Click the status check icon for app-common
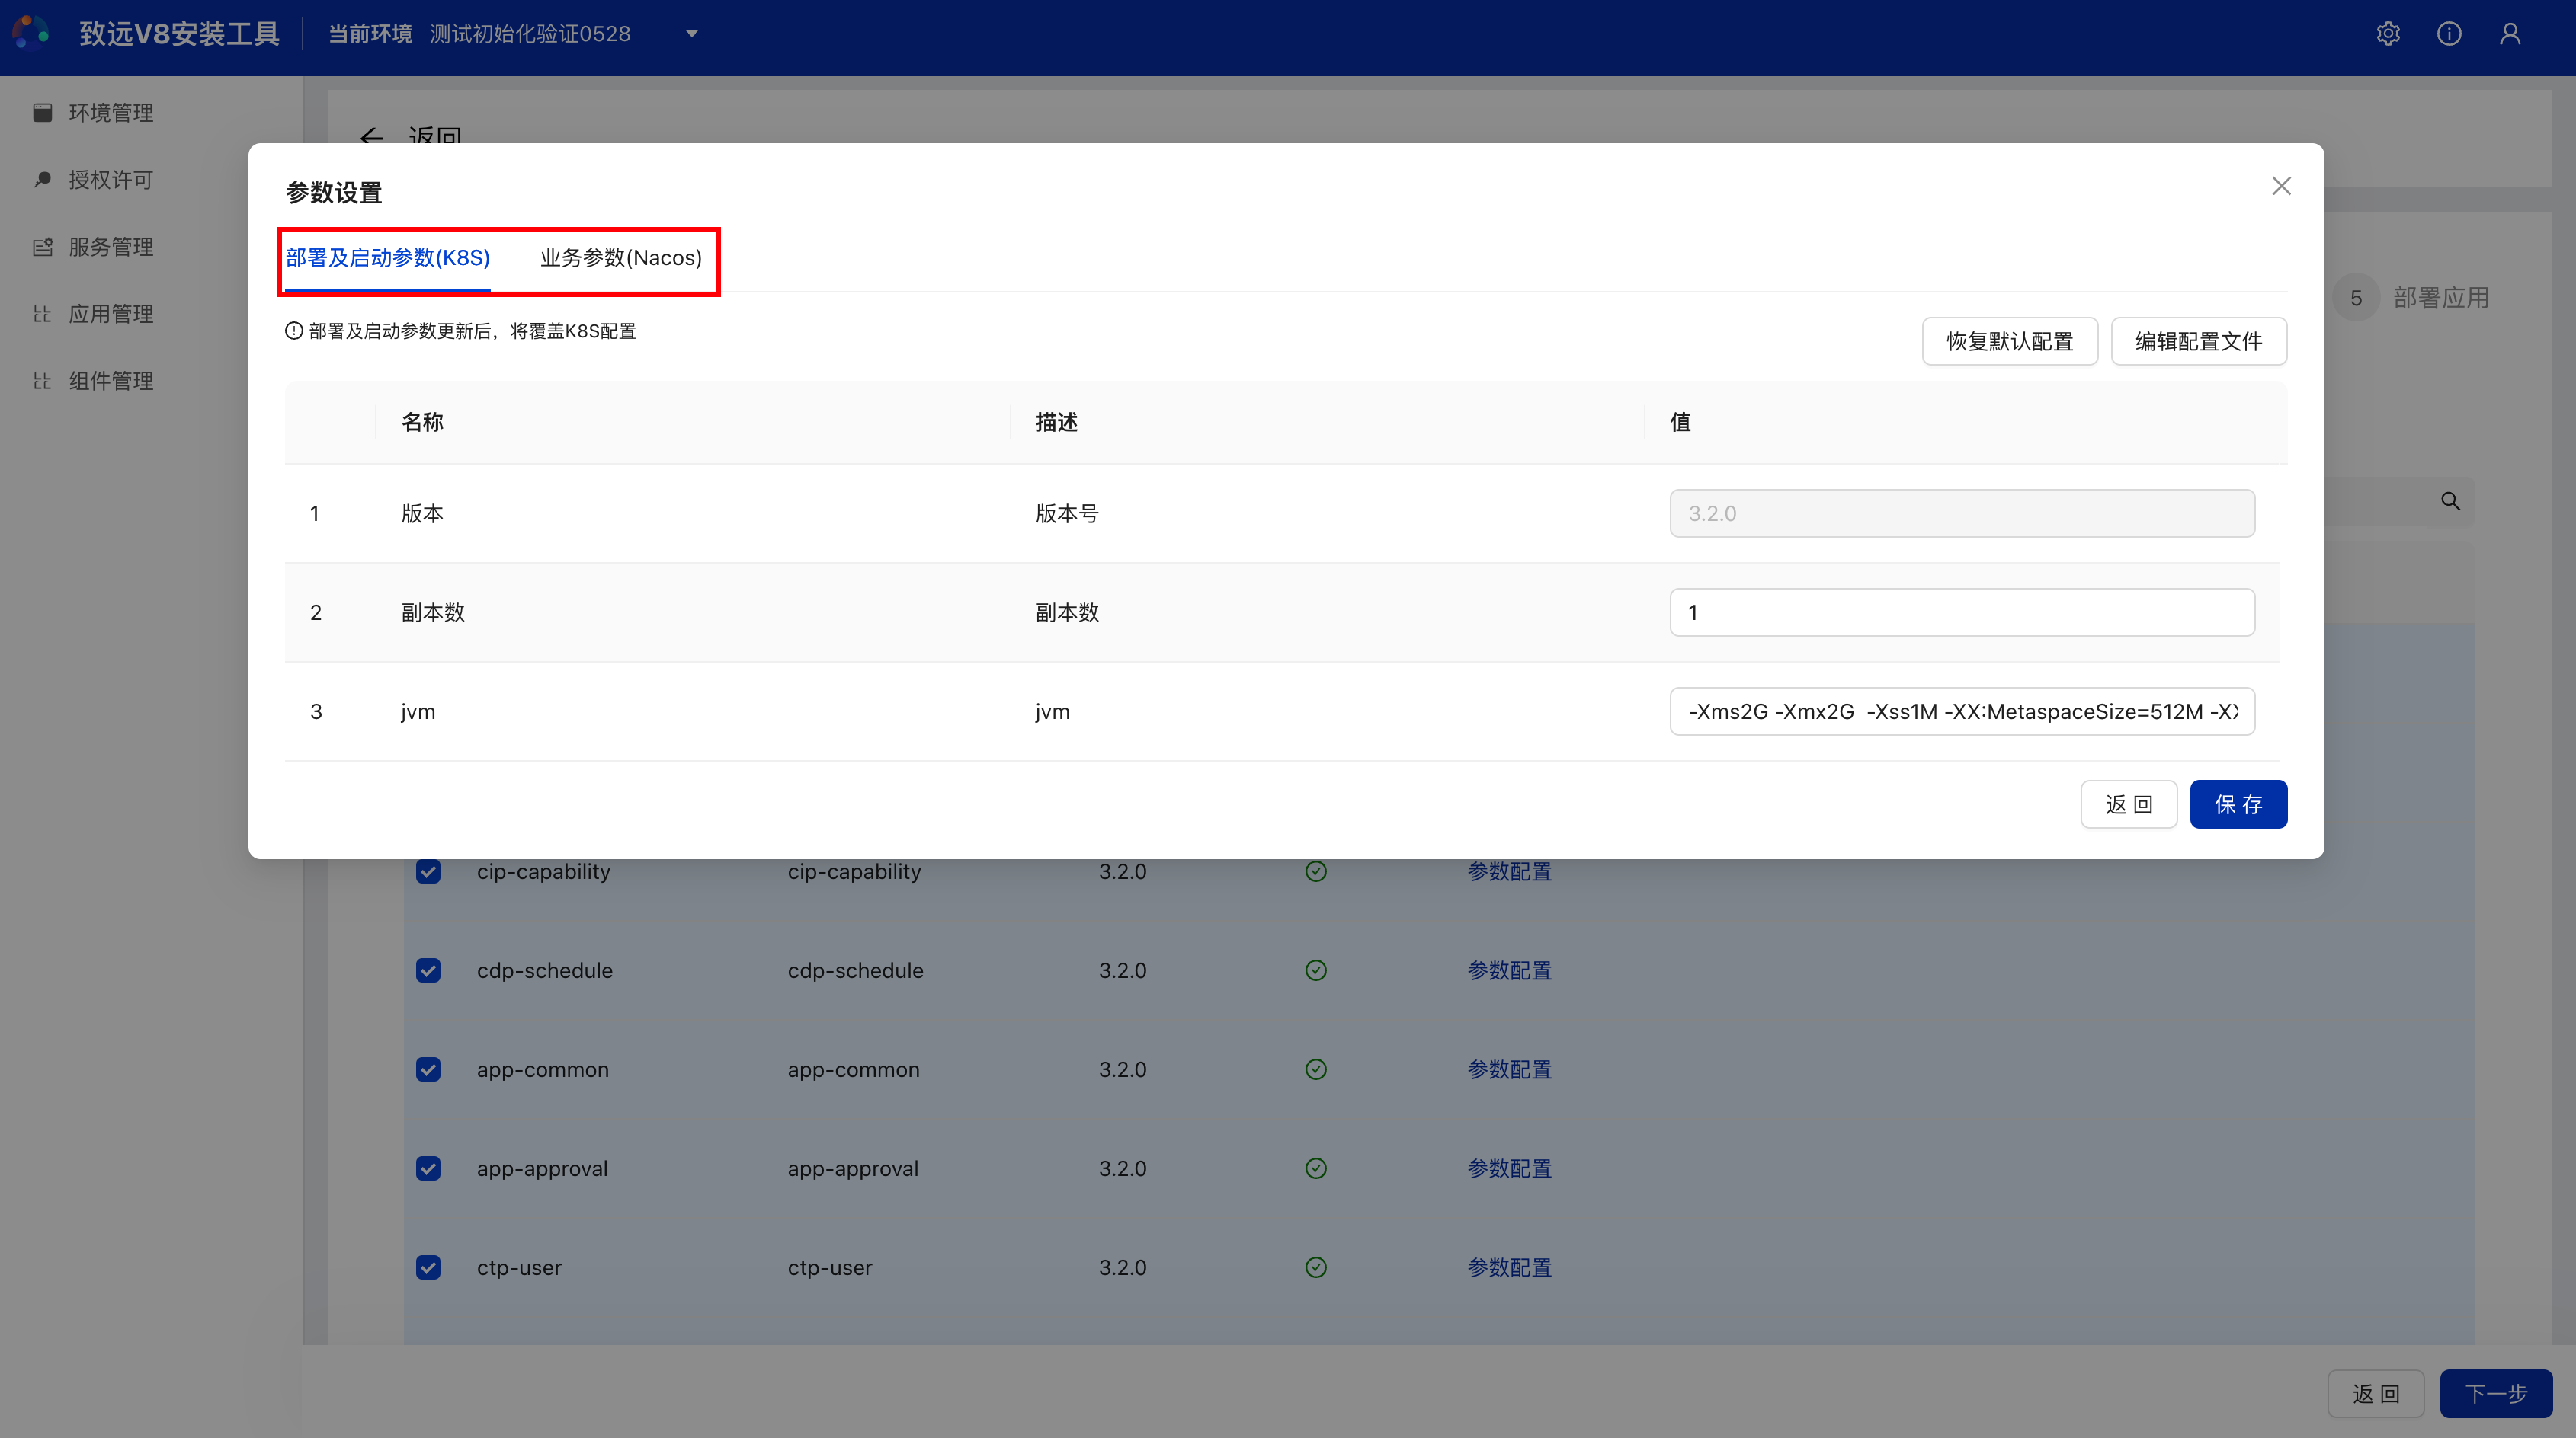 coord(1316,1069)
